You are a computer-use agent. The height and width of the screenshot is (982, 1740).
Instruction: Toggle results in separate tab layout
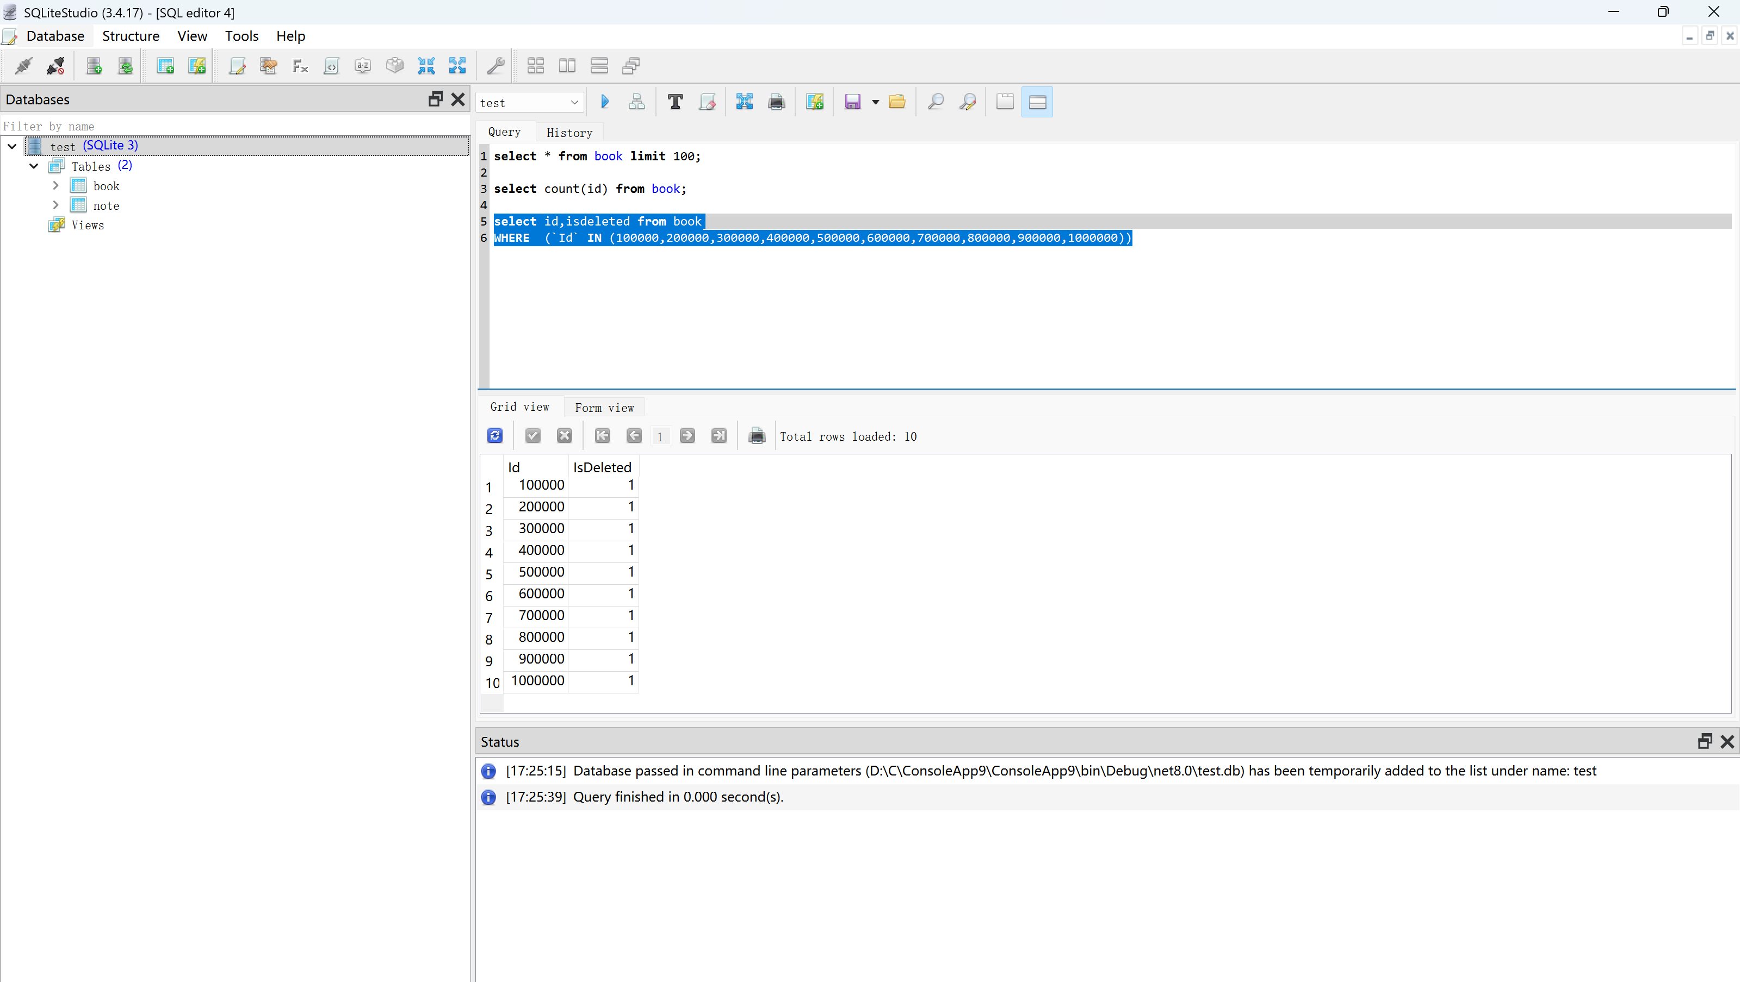[x=1005, y=102]
